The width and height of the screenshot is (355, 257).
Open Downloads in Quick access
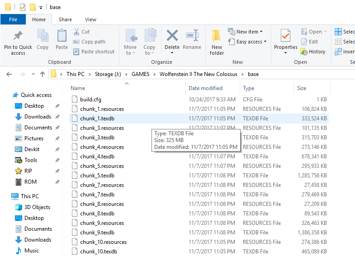[x=33, y=117]
